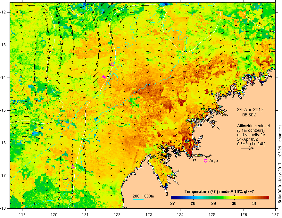Click the '1000m' isobath label

tap(147, 196)
